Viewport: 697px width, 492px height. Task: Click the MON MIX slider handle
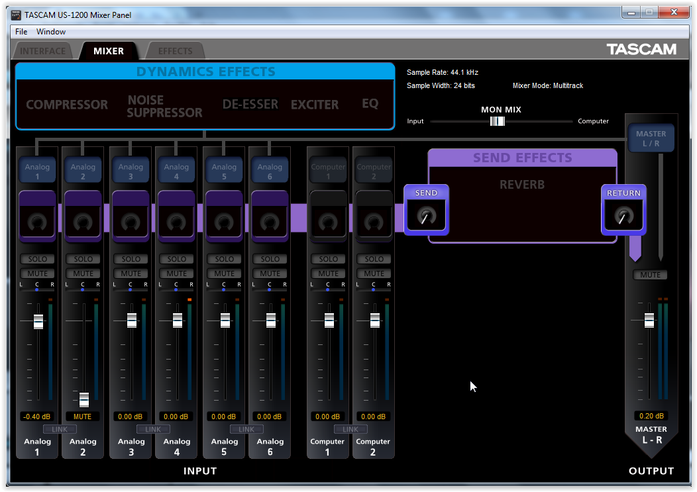(x=497, y=121)
